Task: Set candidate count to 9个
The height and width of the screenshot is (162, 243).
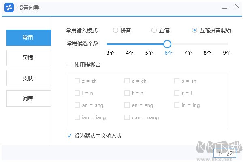Action: tap(227, 53)
